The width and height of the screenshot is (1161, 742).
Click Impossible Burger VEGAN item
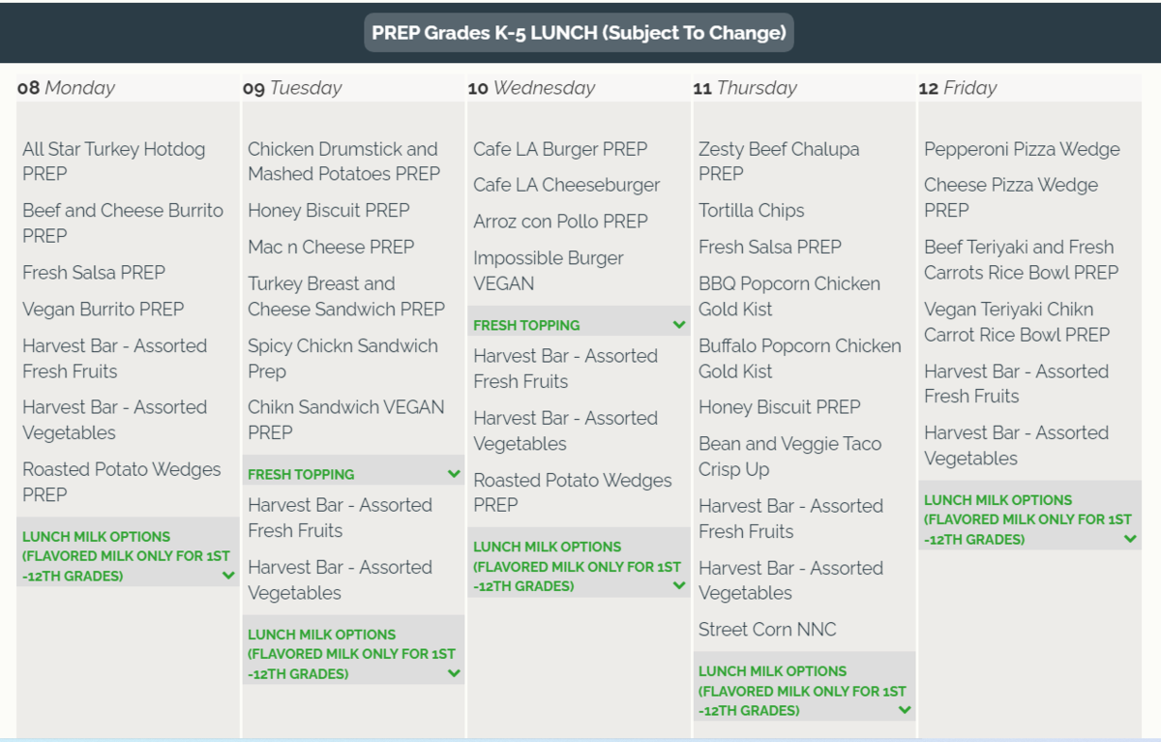548,271
